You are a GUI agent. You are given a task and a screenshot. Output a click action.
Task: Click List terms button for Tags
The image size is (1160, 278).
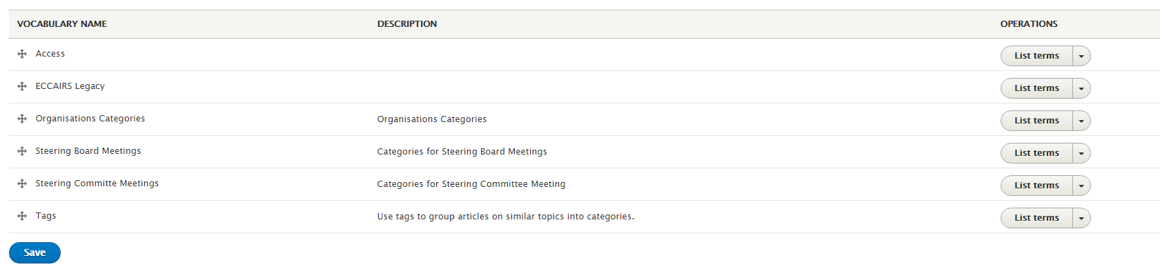point(1036,218)
